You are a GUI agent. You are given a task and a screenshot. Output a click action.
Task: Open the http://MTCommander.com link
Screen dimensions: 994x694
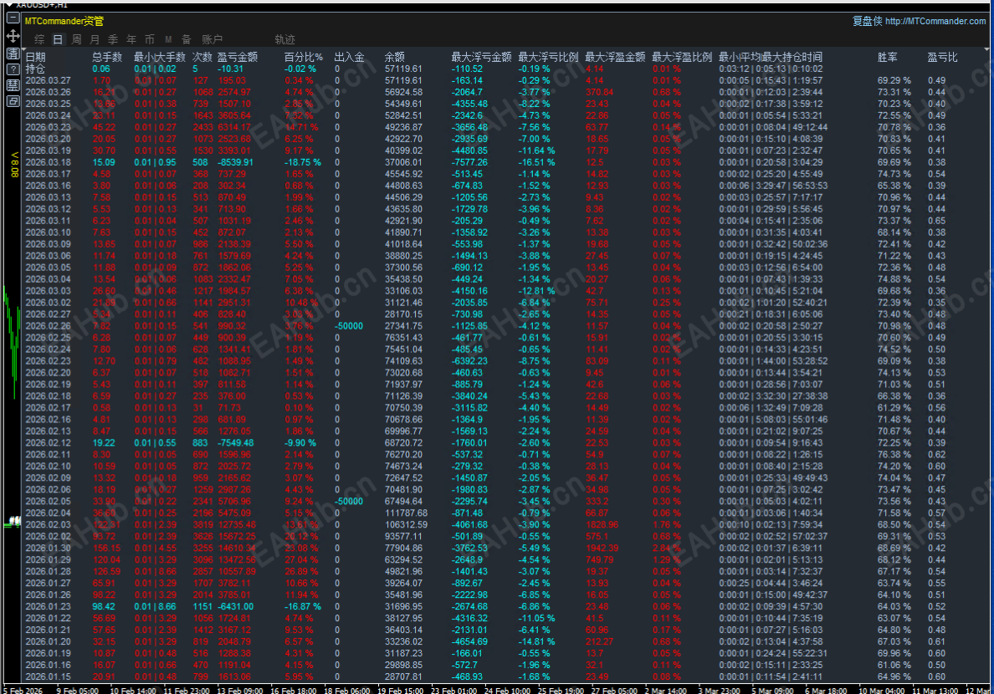[x=935, y=21]
